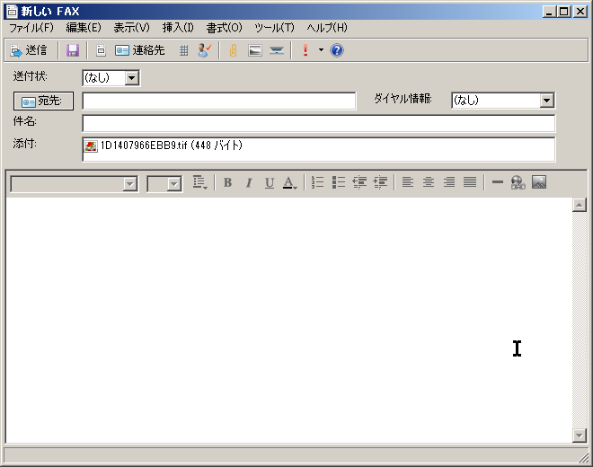Screen dimensions: 593x467
Task: Maximize the 新しい FAX window
Action: tap(564, 12)
